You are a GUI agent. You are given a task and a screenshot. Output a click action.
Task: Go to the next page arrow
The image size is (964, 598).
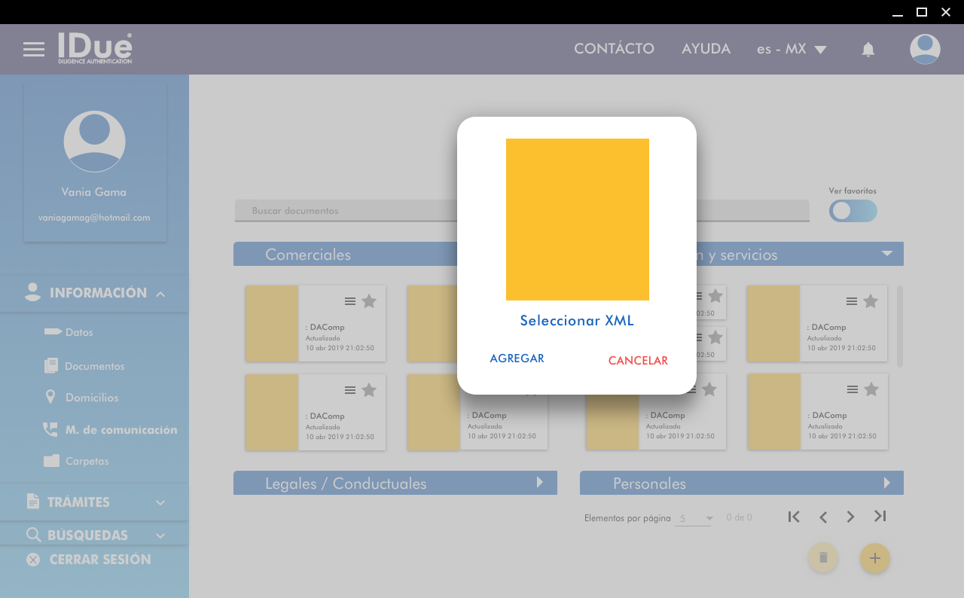[x=851, y=517]
